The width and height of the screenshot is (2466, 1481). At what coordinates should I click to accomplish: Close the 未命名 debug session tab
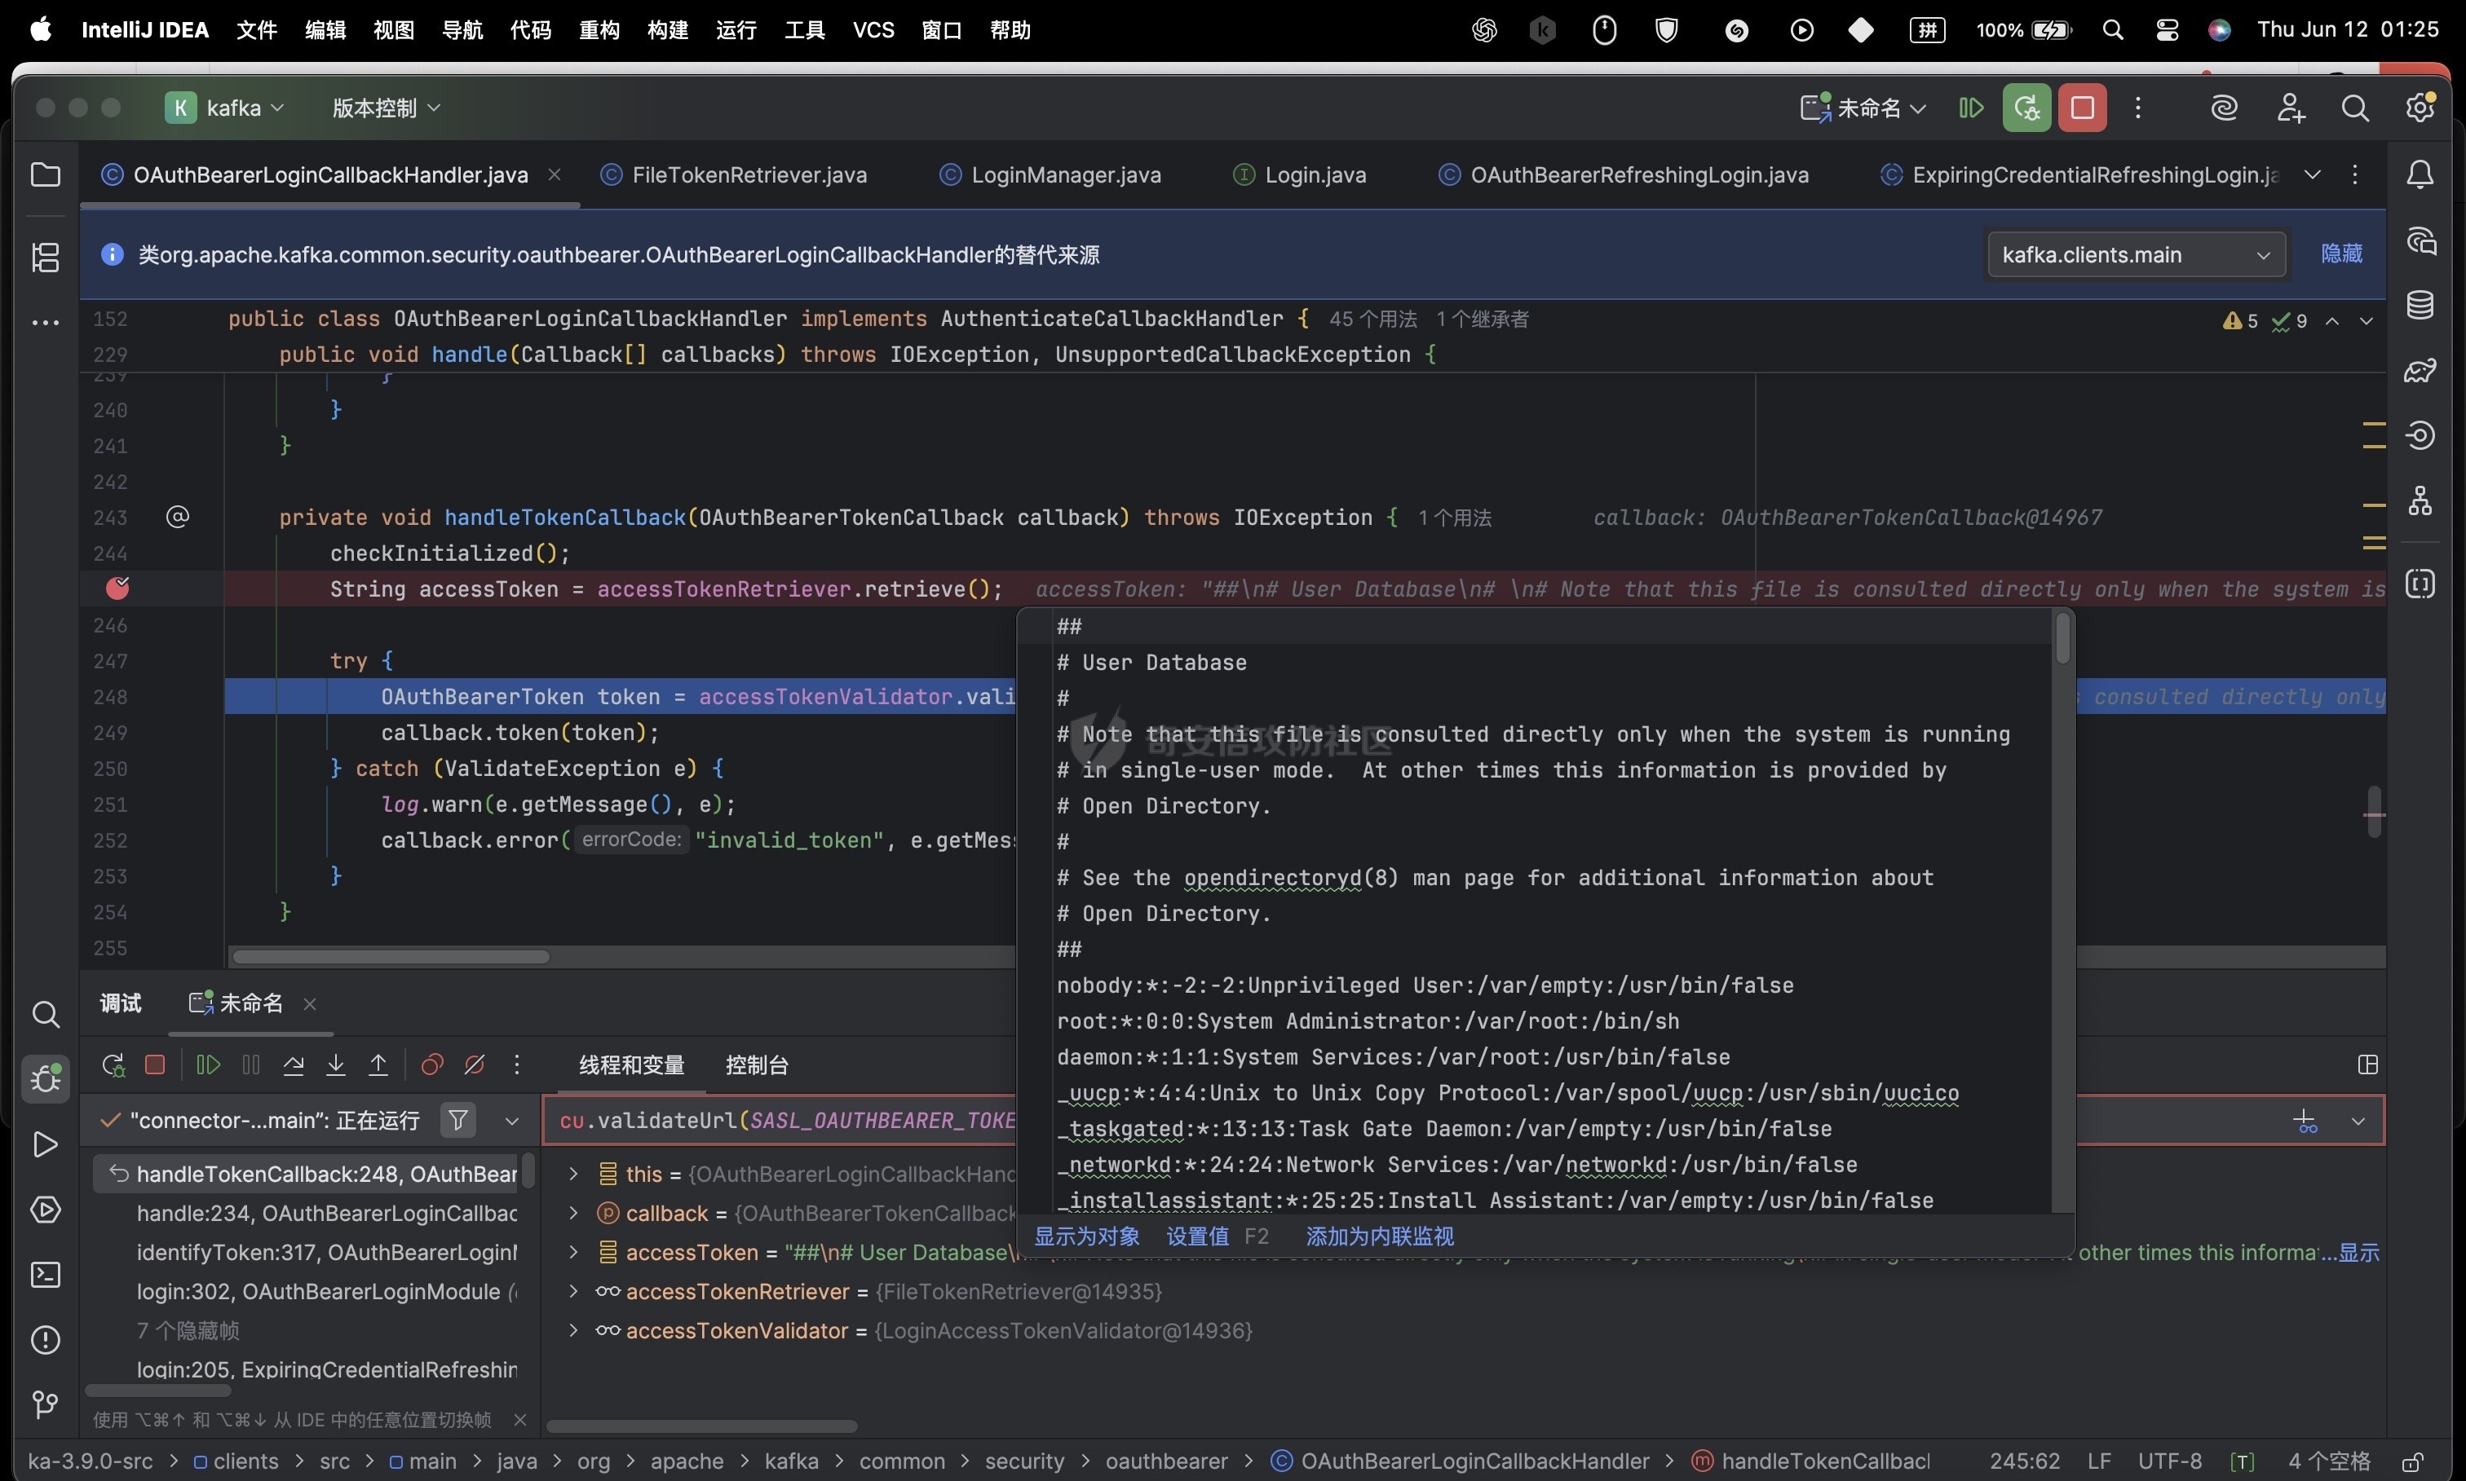310,1004
